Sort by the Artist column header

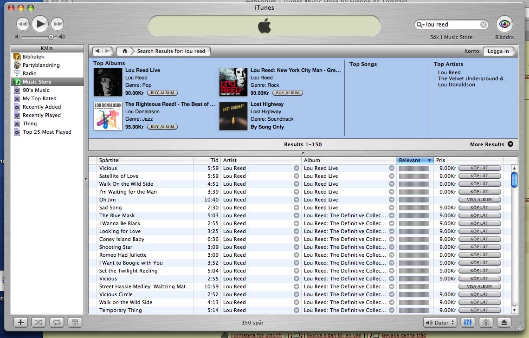pos(261,160)
